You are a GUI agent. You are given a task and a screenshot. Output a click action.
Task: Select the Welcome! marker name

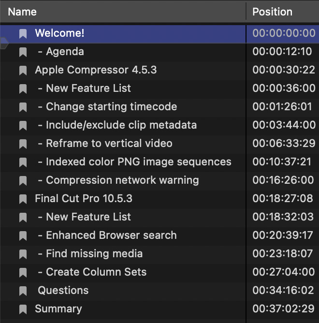59,33
